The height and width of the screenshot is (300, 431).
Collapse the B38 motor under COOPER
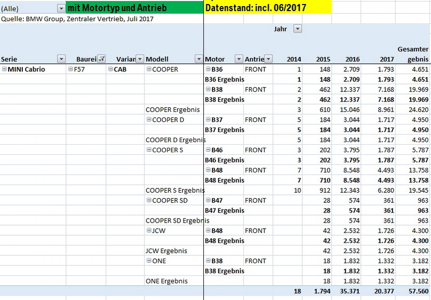(x=208, y=90)
